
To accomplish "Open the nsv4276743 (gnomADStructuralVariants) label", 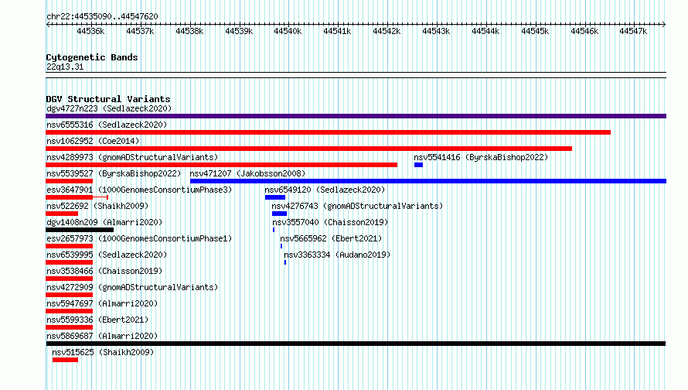I will [x=357, y=206].
